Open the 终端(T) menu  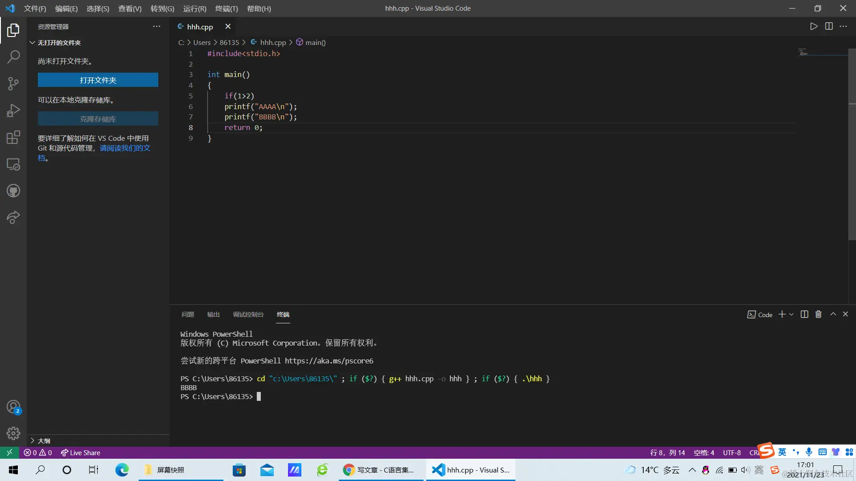coord(226,8)
